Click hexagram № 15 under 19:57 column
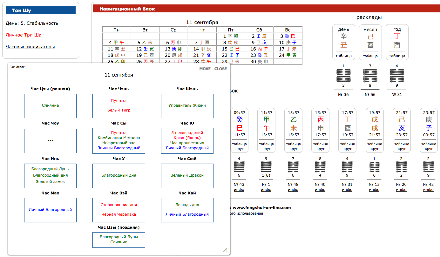440x257 pixels. pos(374,167)
